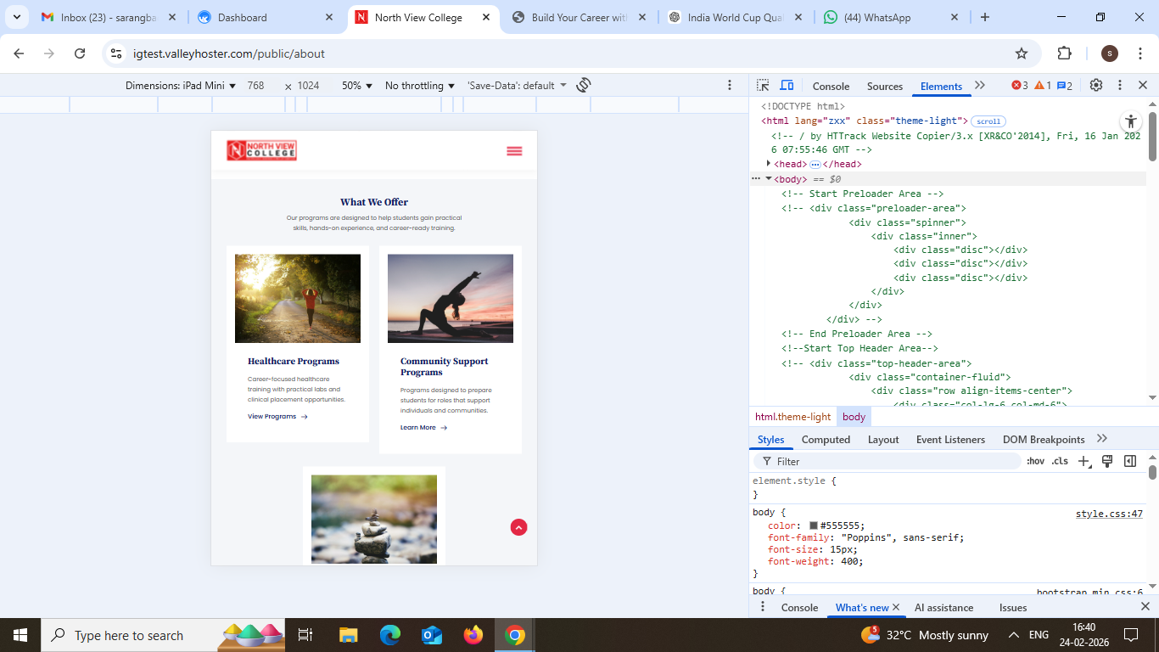Open the Issues drawer tab
Screen dimensions: 1159x652
pos(1013,608)
